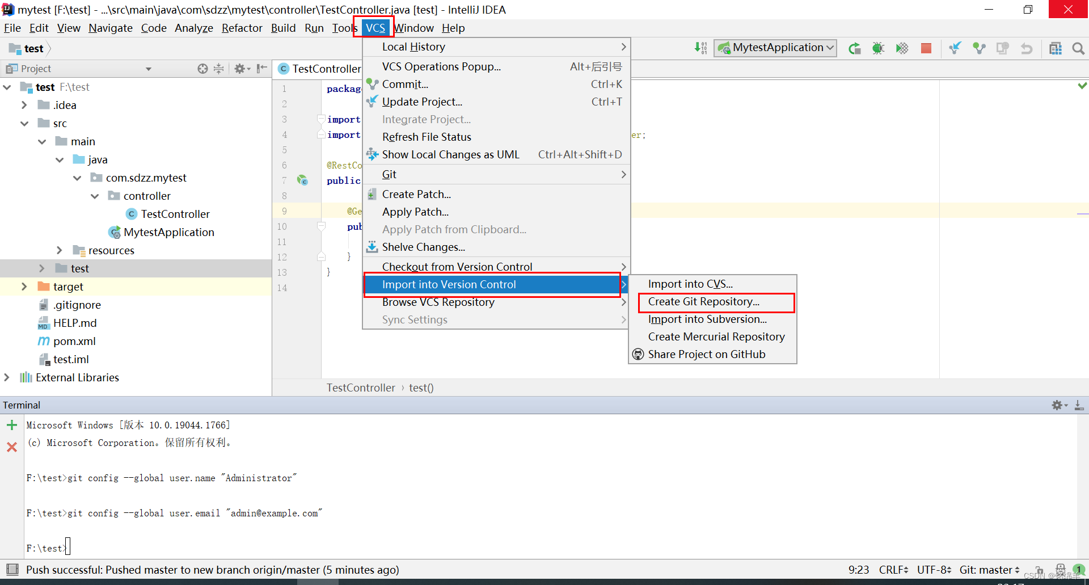
Task: Choose Update Project... entry
Action: coord(496,102)
